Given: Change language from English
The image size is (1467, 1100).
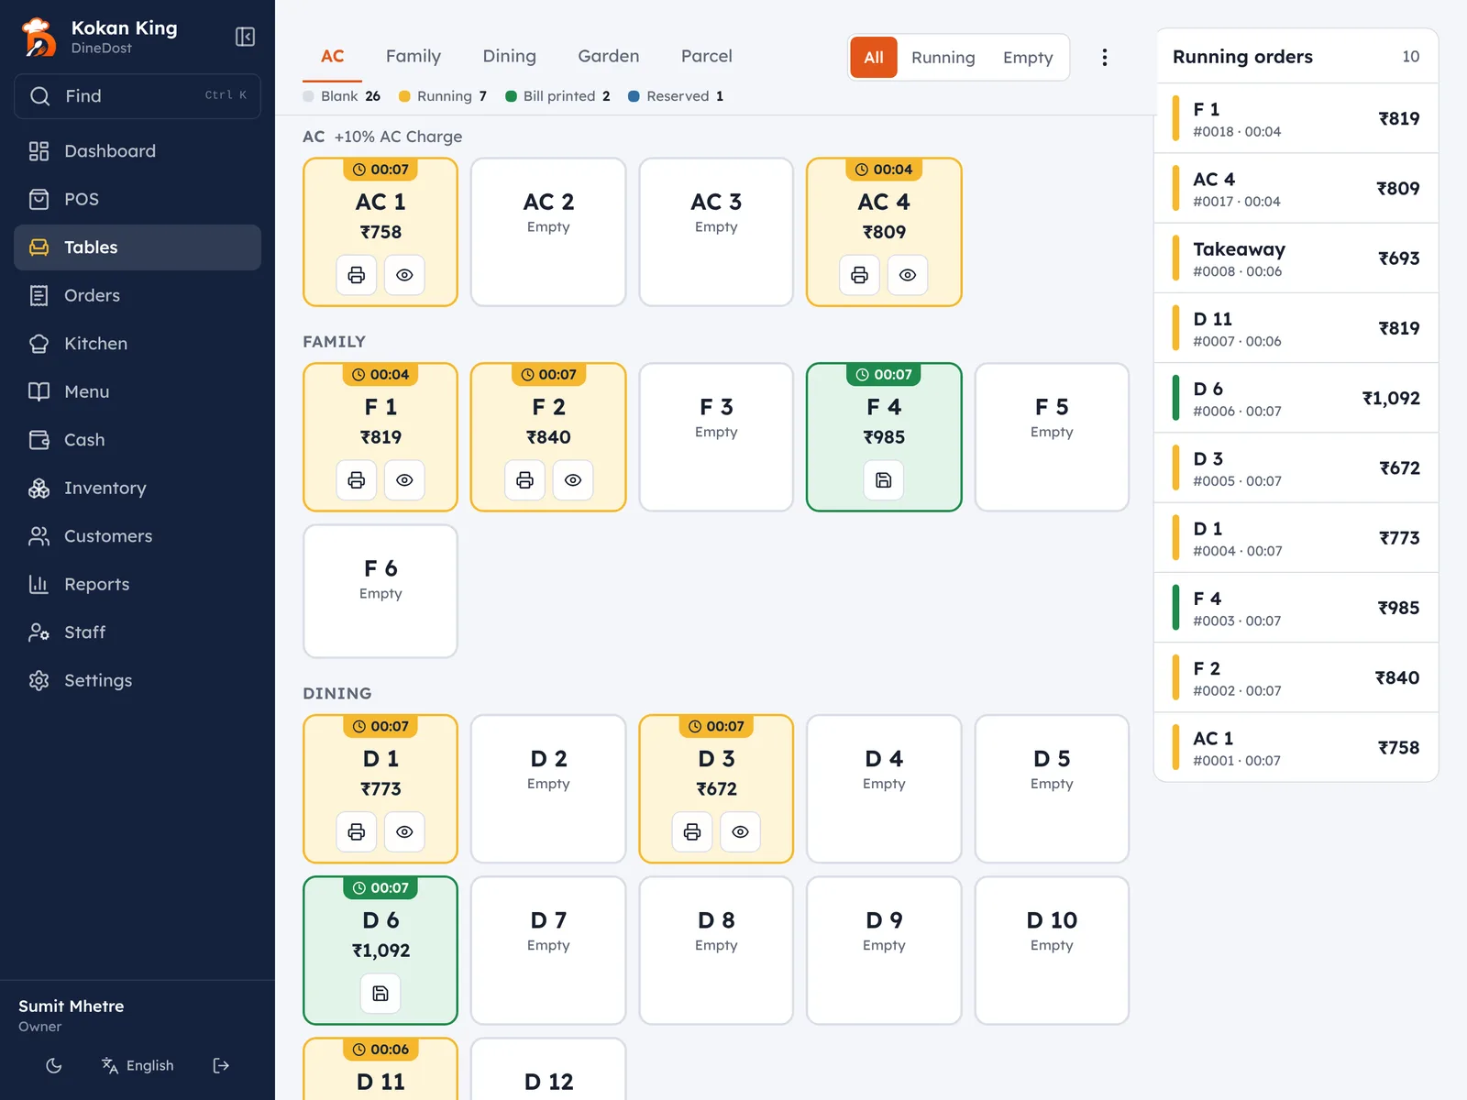Looking at the screenshot, I should coord(138,1065).
